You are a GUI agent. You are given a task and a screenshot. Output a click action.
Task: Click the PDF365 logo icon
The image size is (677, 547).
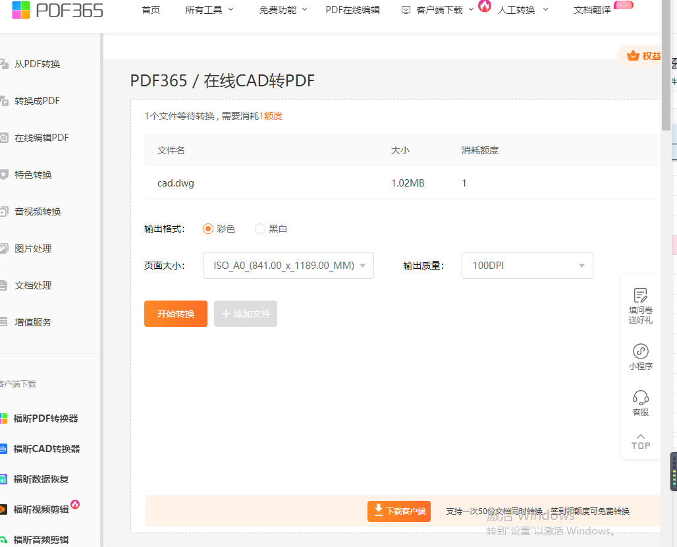pos(21,10)
